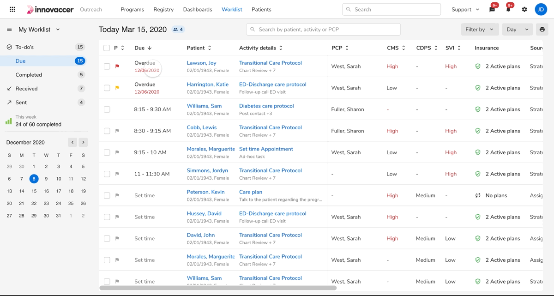Screen dimensions: 554x296
Task: Check the select-all header checkbox
Action: pos(107,48)
